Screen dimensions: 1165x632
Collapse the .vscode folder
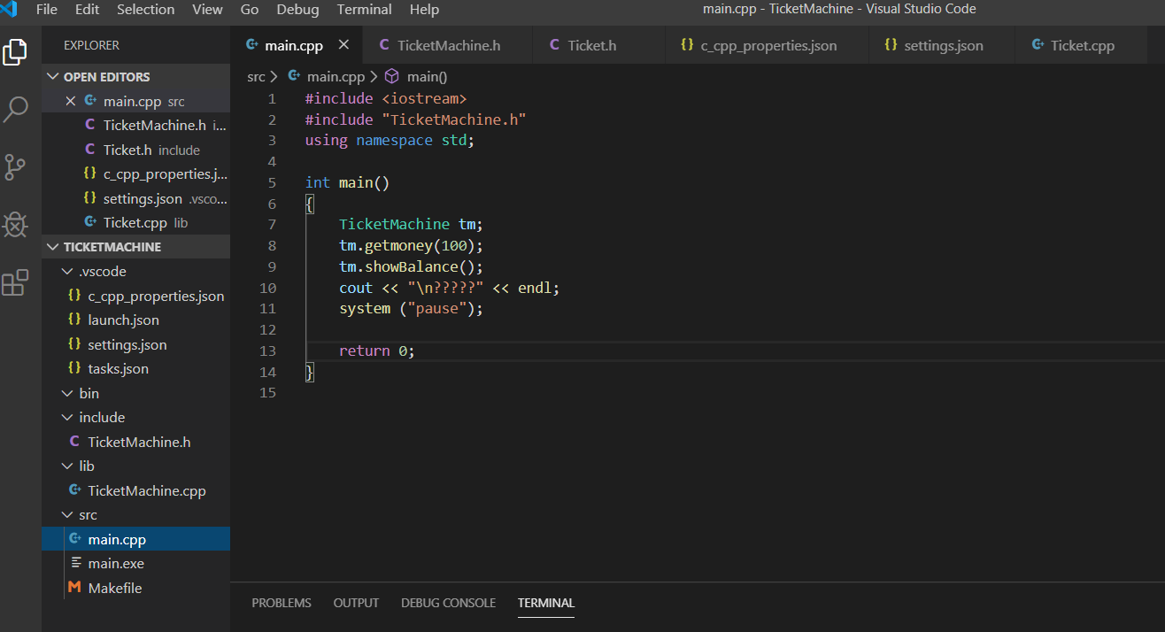point(68,272)
